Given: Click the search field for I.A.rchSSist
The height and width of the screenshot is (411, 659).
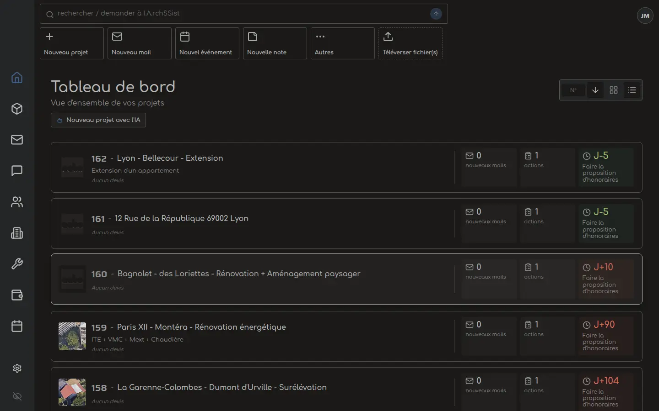Looking at the screenshot, I should tap(243, 14).
